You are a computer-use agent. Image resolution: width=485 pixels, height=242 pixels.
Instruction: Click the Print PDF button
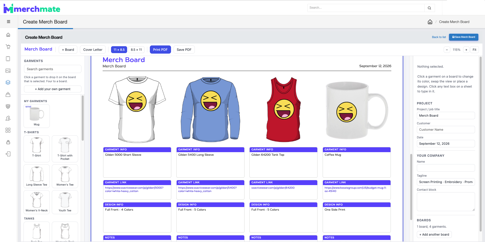160,50
